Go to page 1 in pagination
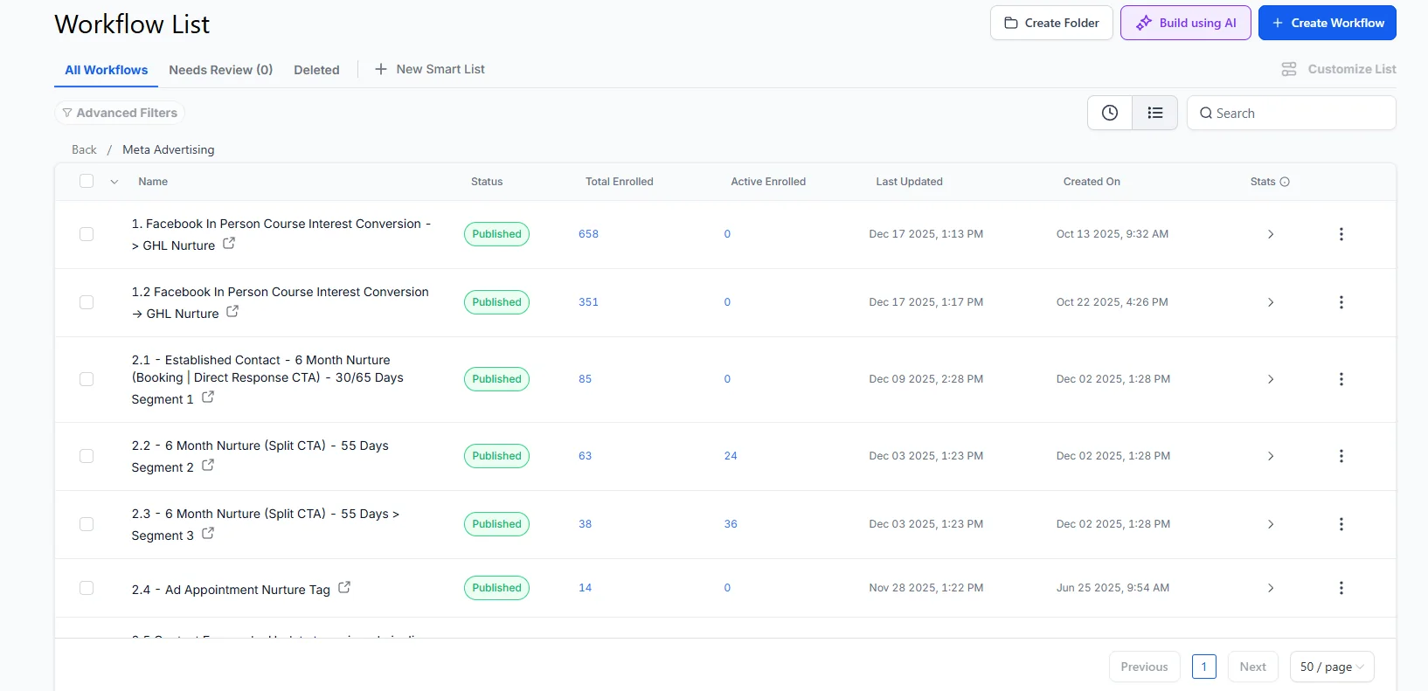 coord(1204,667)
